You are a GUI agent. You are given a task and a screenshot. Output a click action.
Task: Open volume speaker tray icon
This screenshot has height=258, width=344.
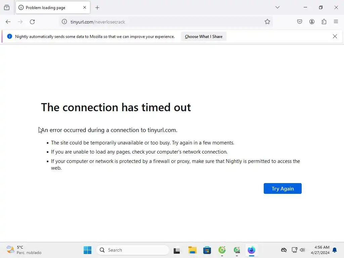[302, 250]
